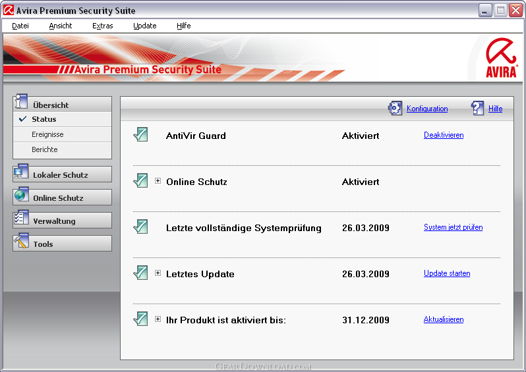
Task: Close the Avira window
Action: [x=515, y=11]
